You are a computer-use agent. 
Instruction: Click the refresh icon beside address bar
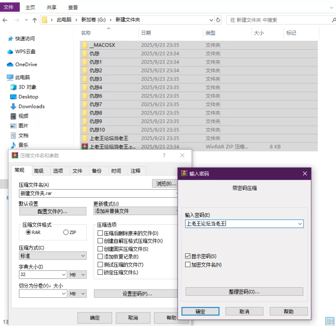[218, 20]
